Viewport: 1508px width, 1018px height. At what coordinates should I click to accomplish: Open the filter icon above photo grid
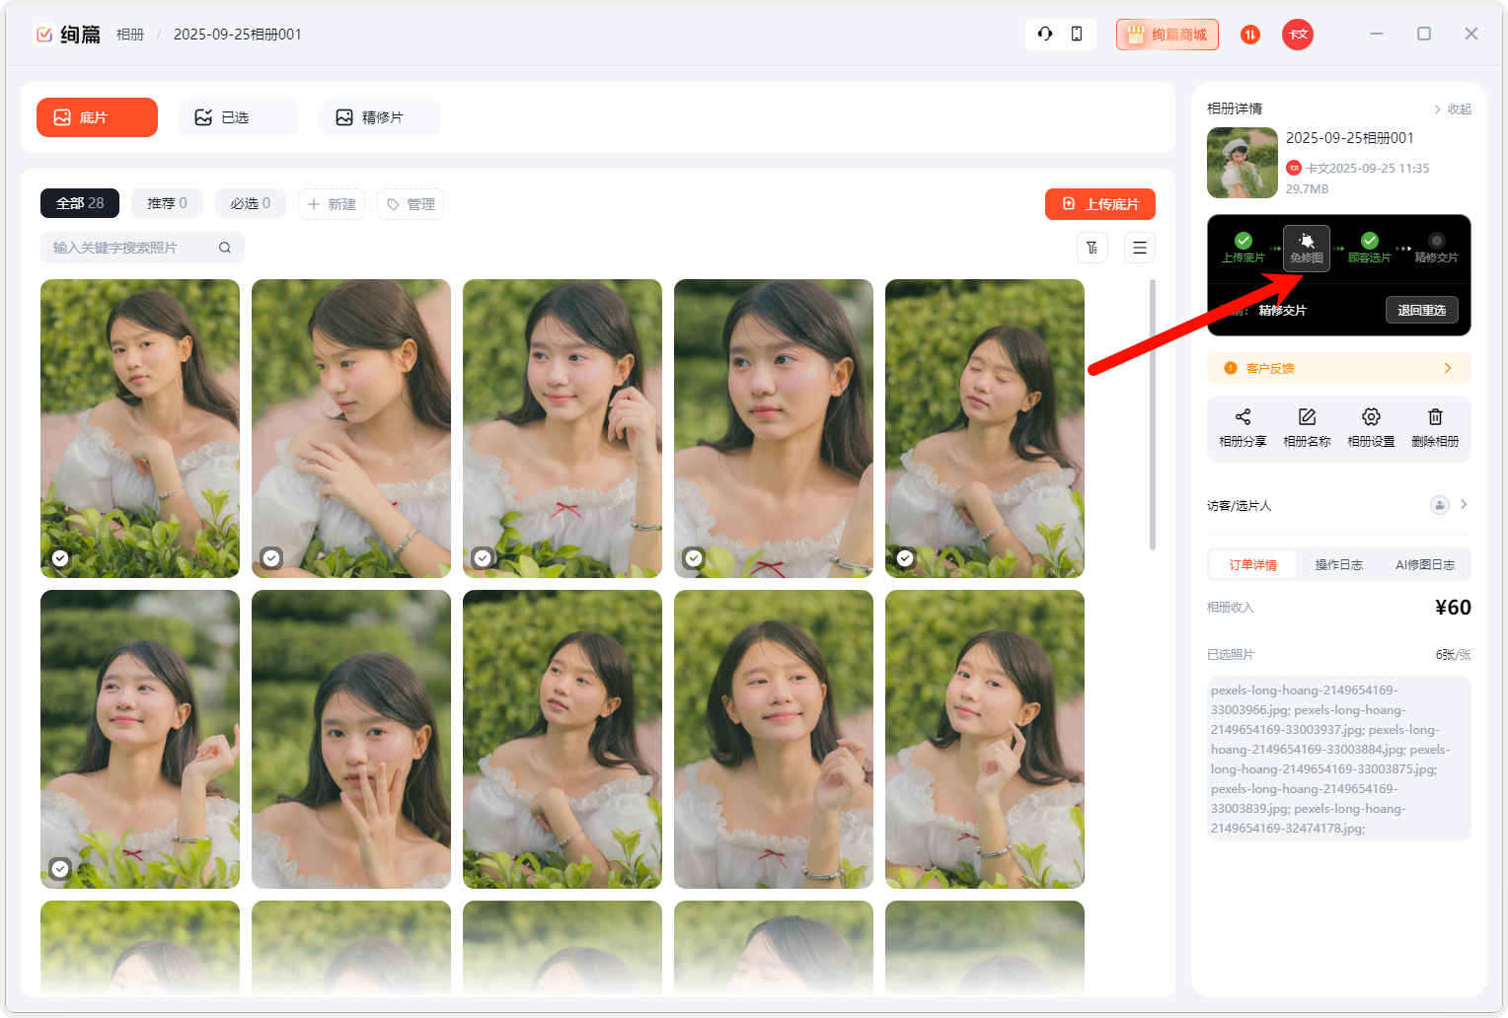[1092, 248]
